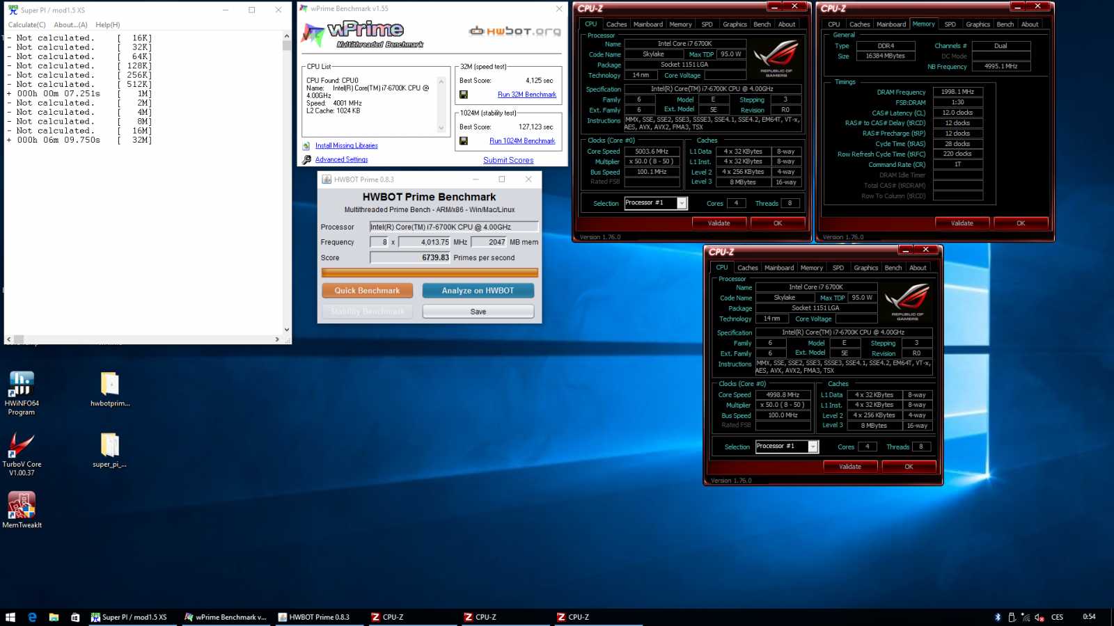This screenshot has height=626, width=1114.
Task: Click the Analyze on HWBOT button
Action: (478, 291)
